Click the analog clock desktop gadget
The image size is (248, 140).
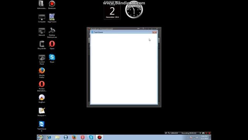tap(134, 9)
